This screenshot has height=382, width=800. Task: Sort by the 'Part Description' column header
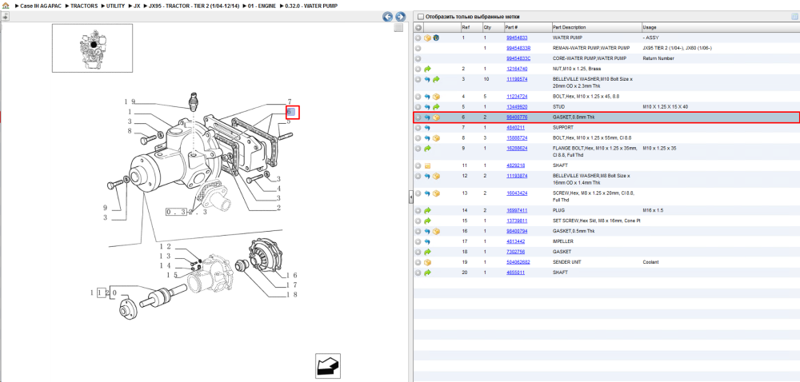(x=569, y=27)
